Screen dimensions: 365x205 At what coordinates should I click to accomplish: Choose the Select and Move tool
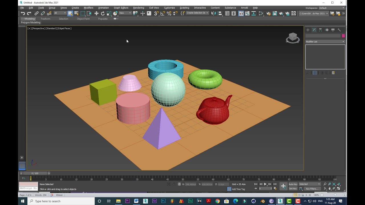(96, 13)
